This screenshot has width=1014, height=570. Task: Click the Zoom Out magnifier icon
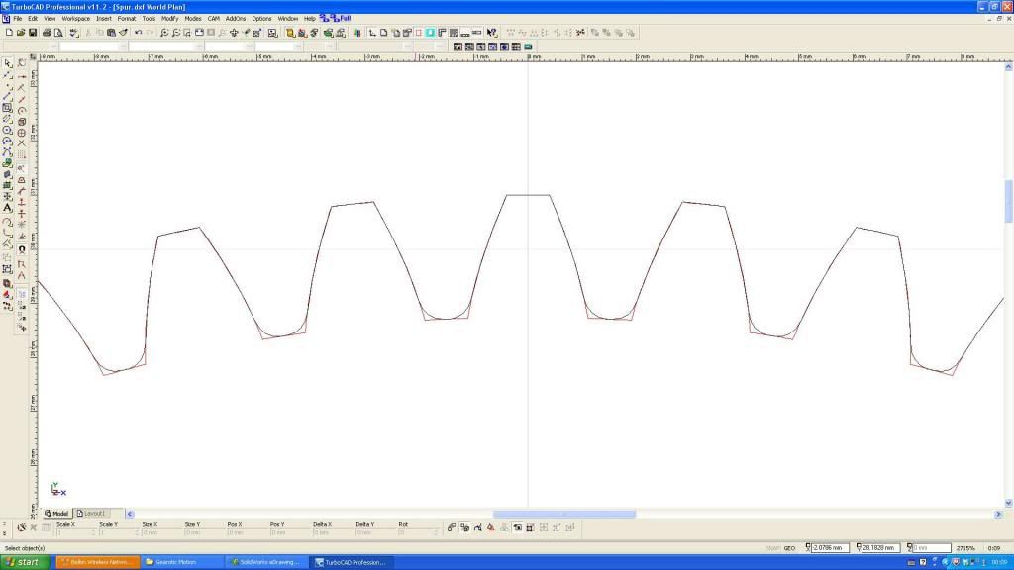(176, 33)
